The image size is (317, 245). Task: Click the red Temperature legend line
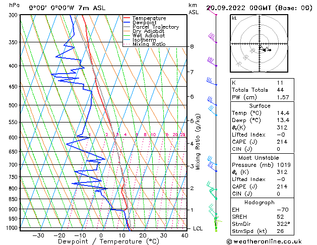click(x=127, y=18)
